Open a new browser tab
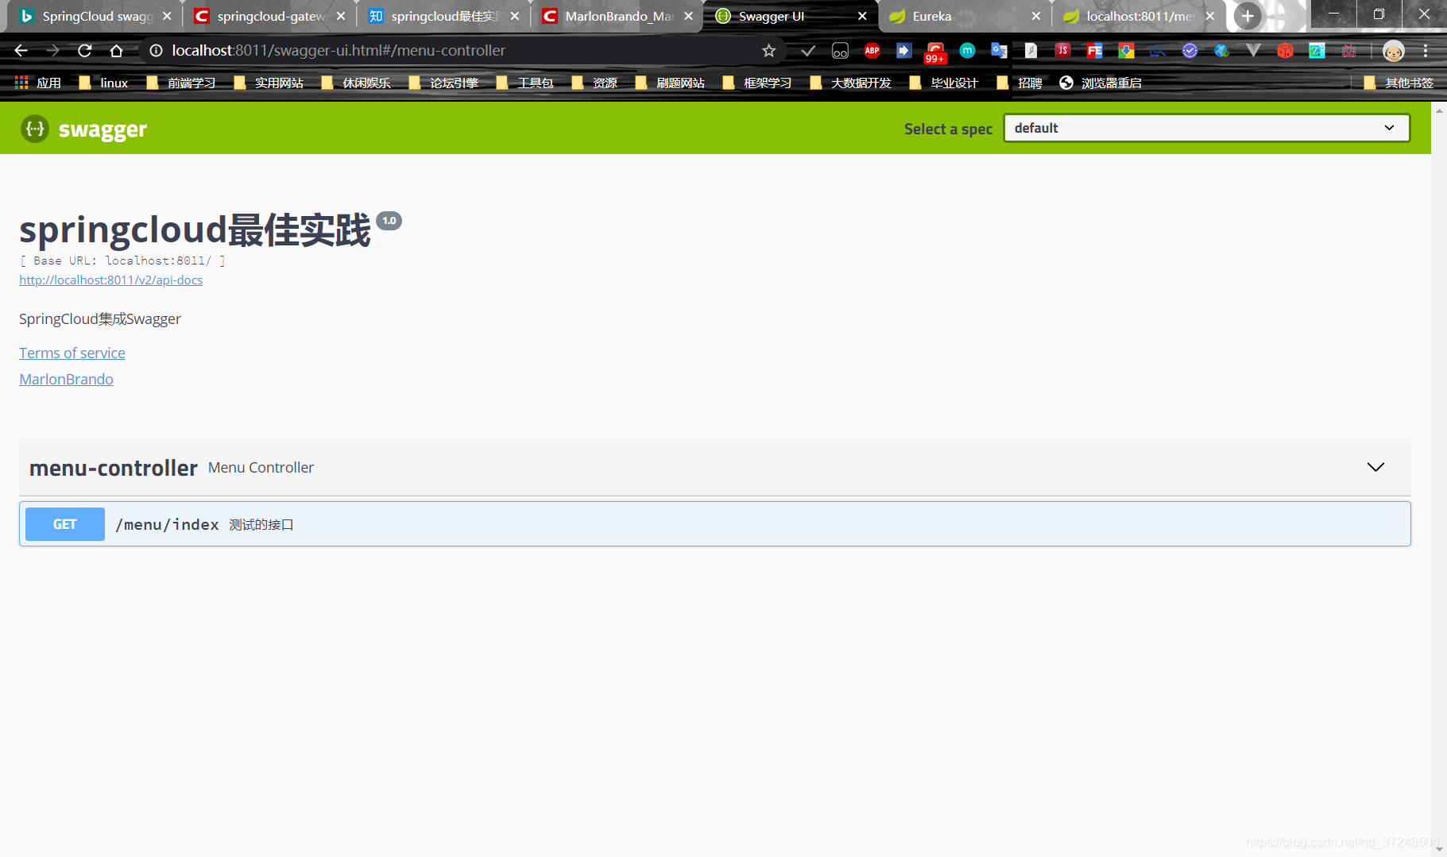1447x857 pixels. (1247, 16)
